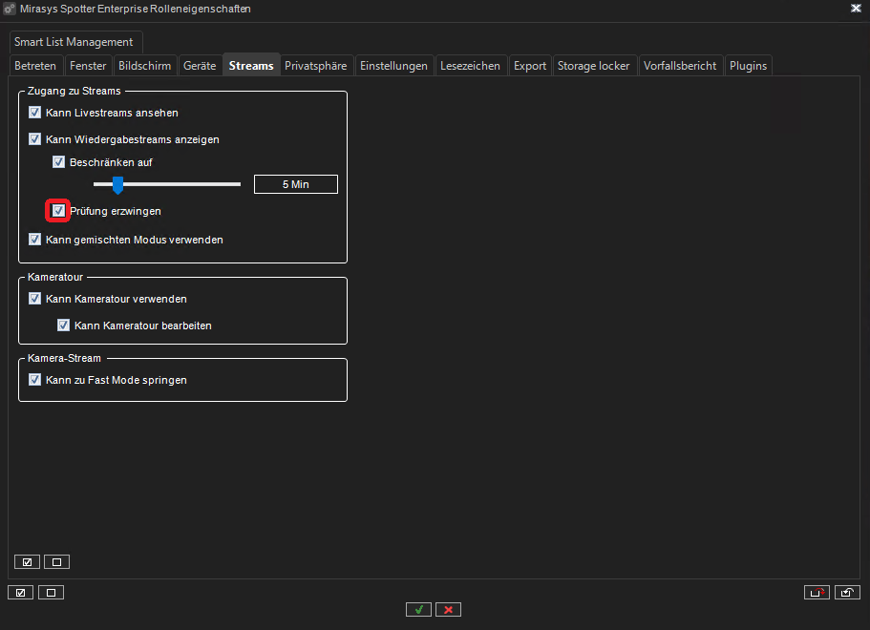The image size is (870, 630).
Task: Uncheck Kann Livestreams ansehen
Action: click(x=34, y=112)
